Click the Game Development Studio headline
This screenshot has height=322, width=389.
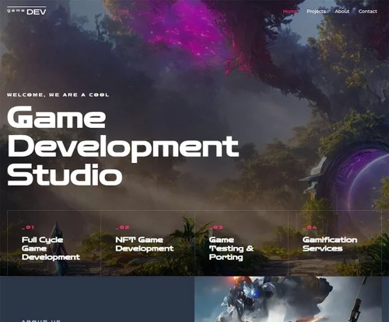123,146
